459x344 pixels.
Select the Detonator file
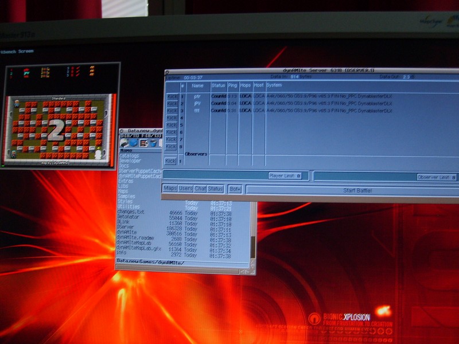pyautogui.click(x=128, y=217)
